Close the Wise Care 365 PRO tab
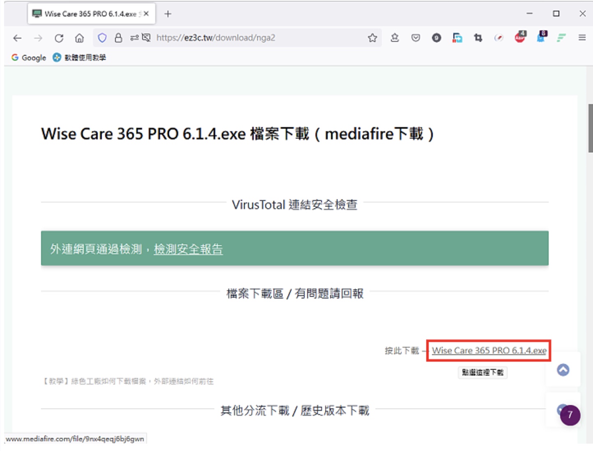 tap(146, 14)
